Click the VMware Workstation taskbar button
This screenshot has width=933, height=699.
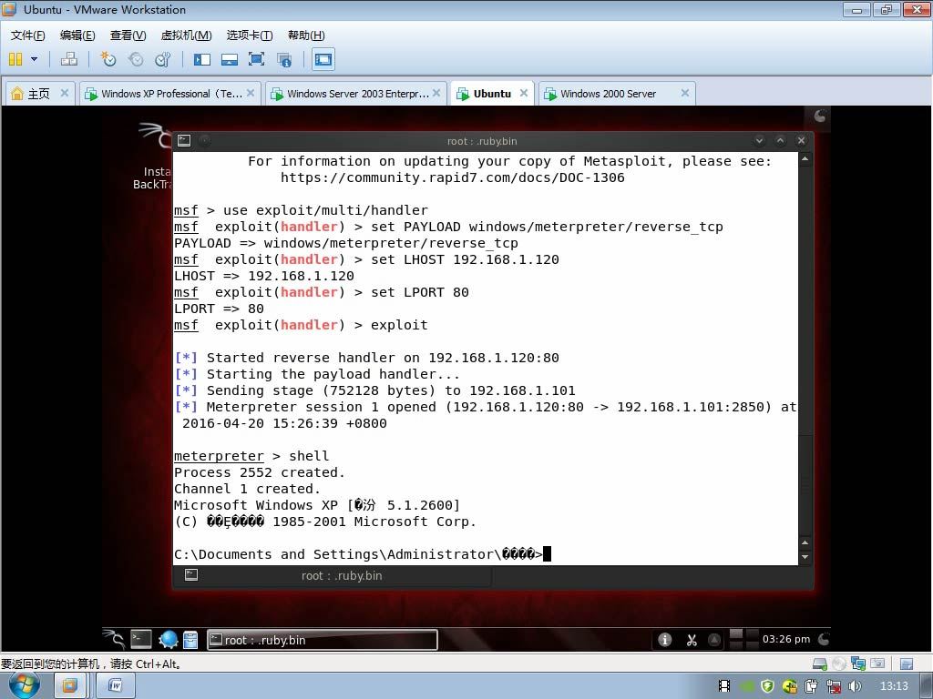(x=69, y=686)
